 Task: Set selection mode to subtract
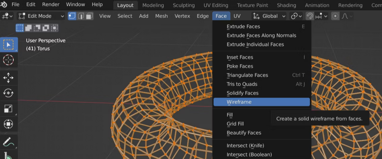click(x=37, y=28)
